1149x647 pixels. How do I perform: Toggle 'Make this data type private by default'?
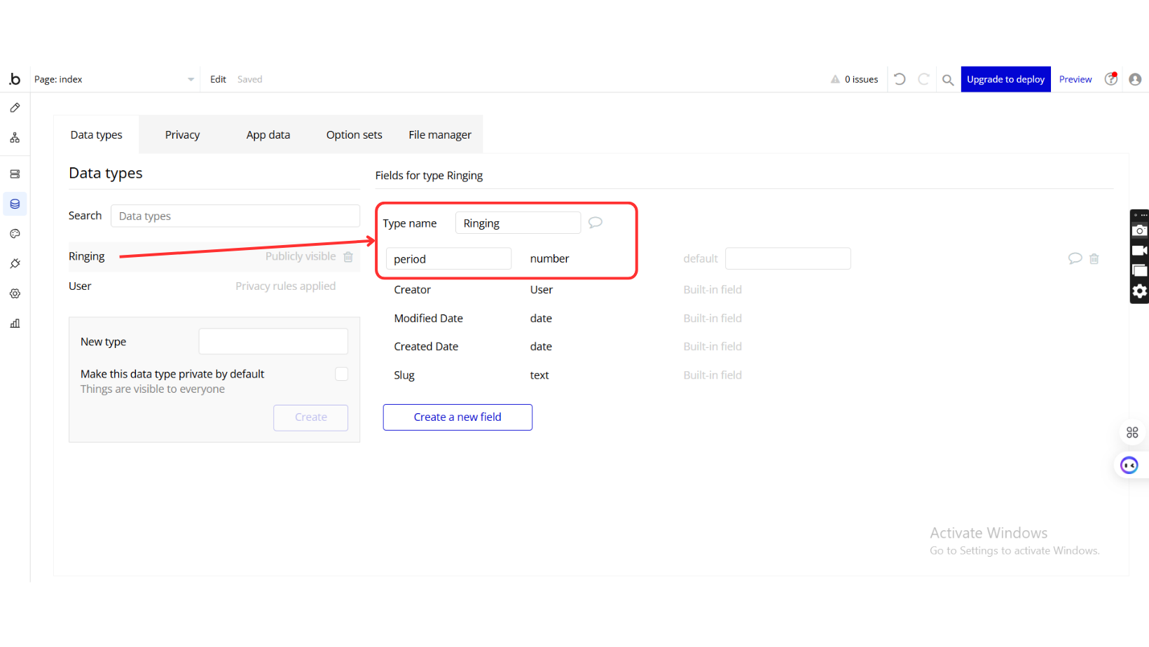[x=341, y=374]
